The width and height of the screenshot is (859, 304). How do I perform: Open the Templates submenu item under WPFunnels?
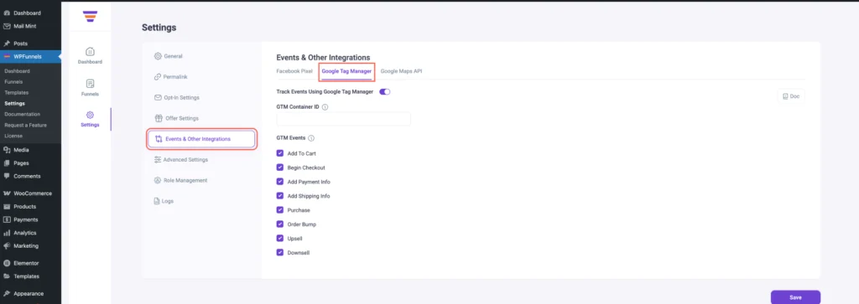(17, 92)
